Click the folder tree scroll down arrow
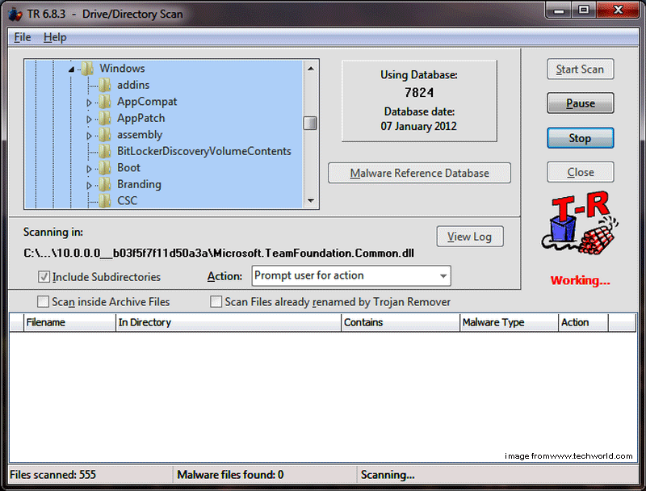 tap(311, 200)
